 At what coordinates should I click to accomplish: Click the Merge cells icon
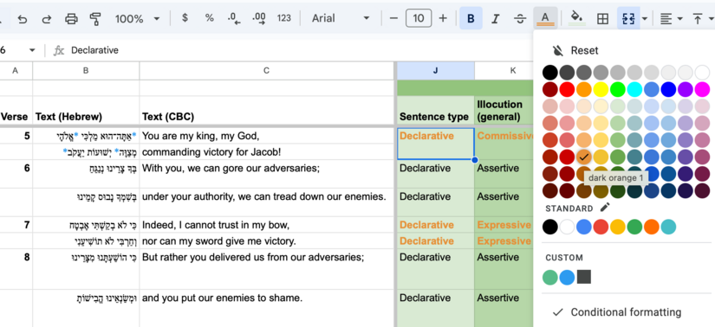[629, 19]
